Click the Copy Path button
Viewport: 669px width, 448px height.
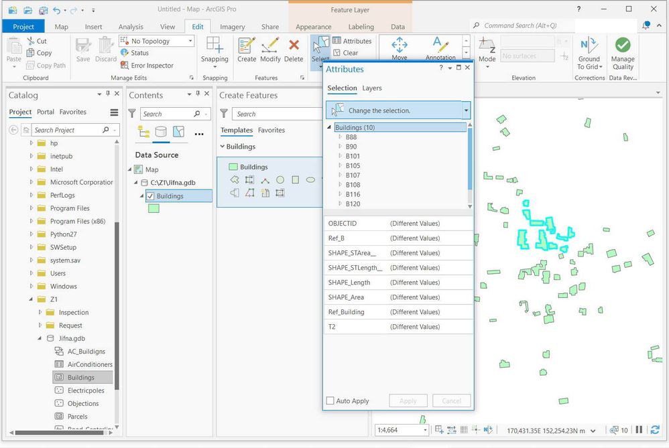(46, 65)
